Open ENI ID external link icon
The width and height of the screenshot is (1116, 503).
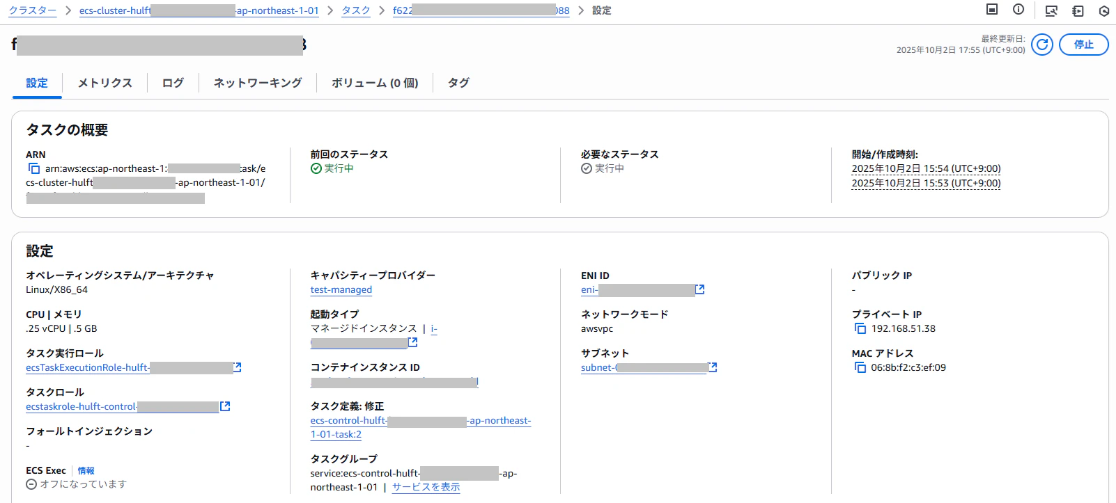coord(700,289)
